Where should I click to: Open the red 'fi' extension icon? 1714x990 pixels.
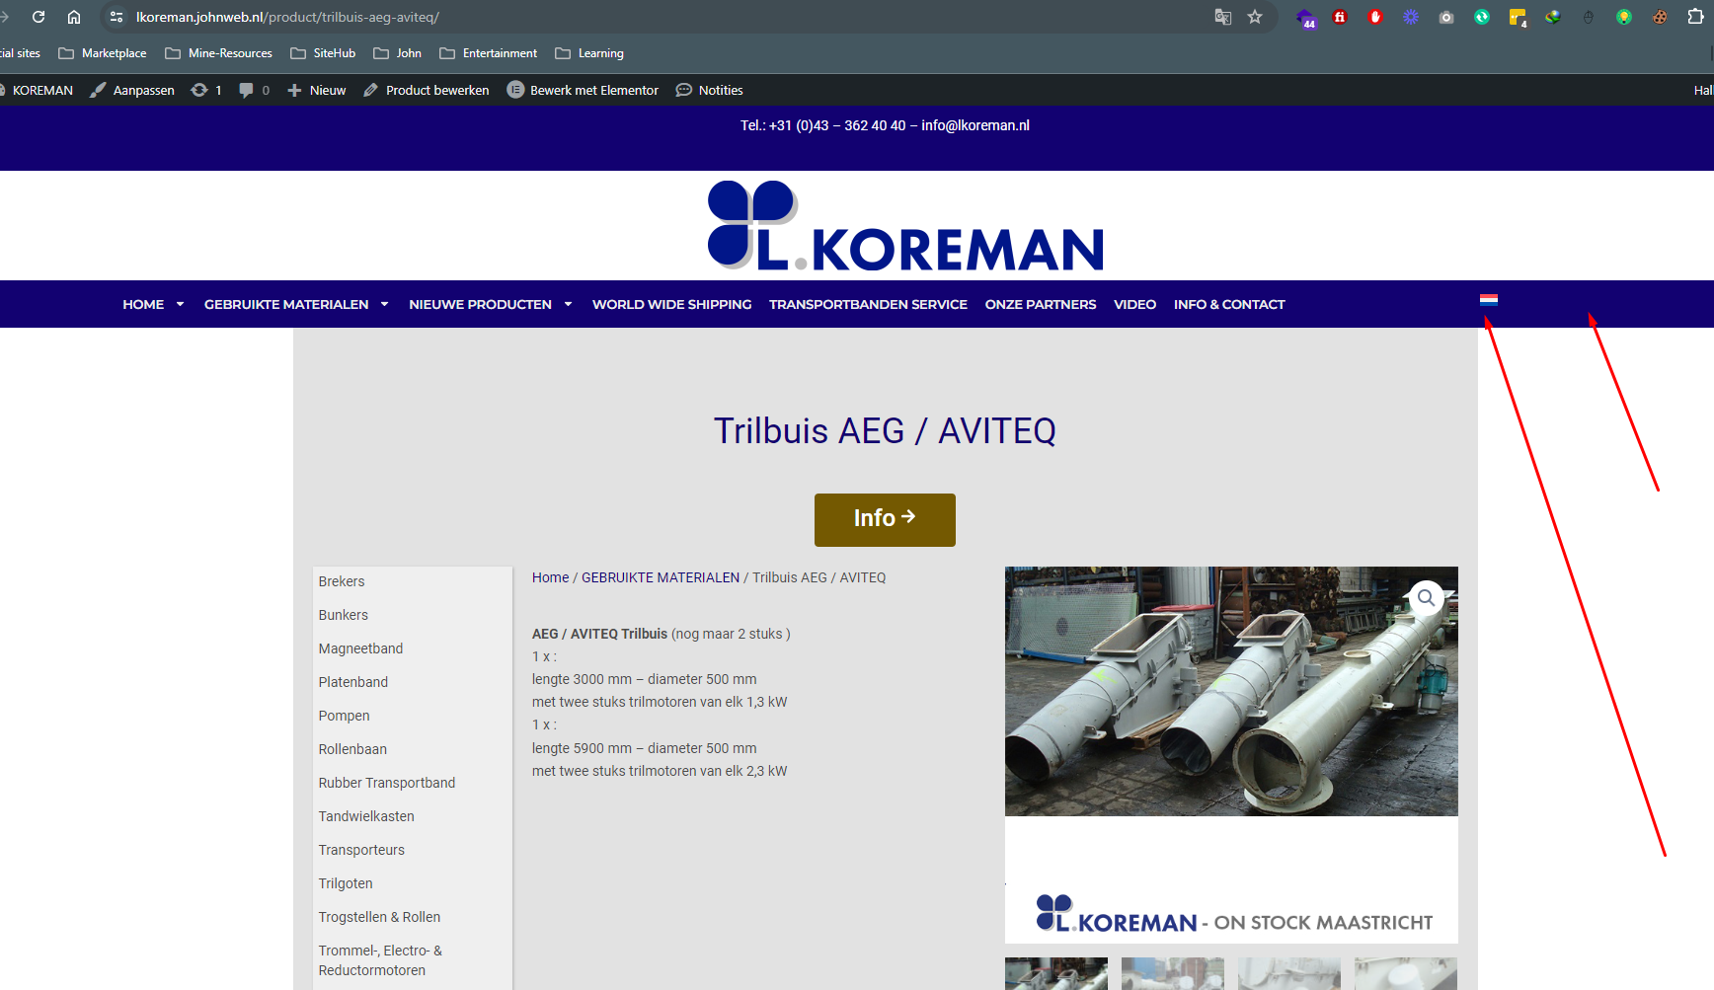pos(1340,17)
